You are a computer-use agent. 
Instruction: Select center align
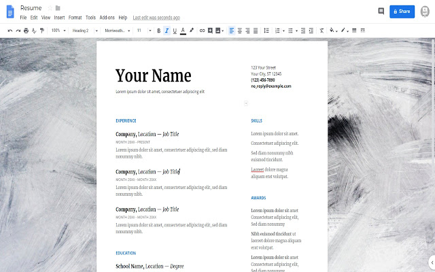[x=240, y=31]
